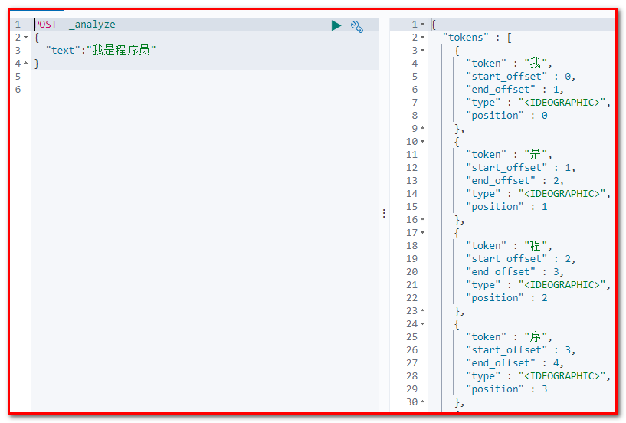This screenshot has height=423, width=626.
Task: Open the wrench request options menu
Action: tap(357, 26)
